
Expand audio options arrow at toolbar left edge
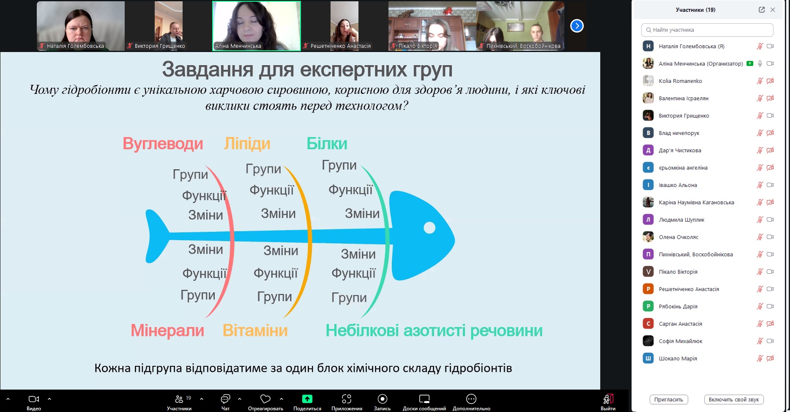(8, 399)
